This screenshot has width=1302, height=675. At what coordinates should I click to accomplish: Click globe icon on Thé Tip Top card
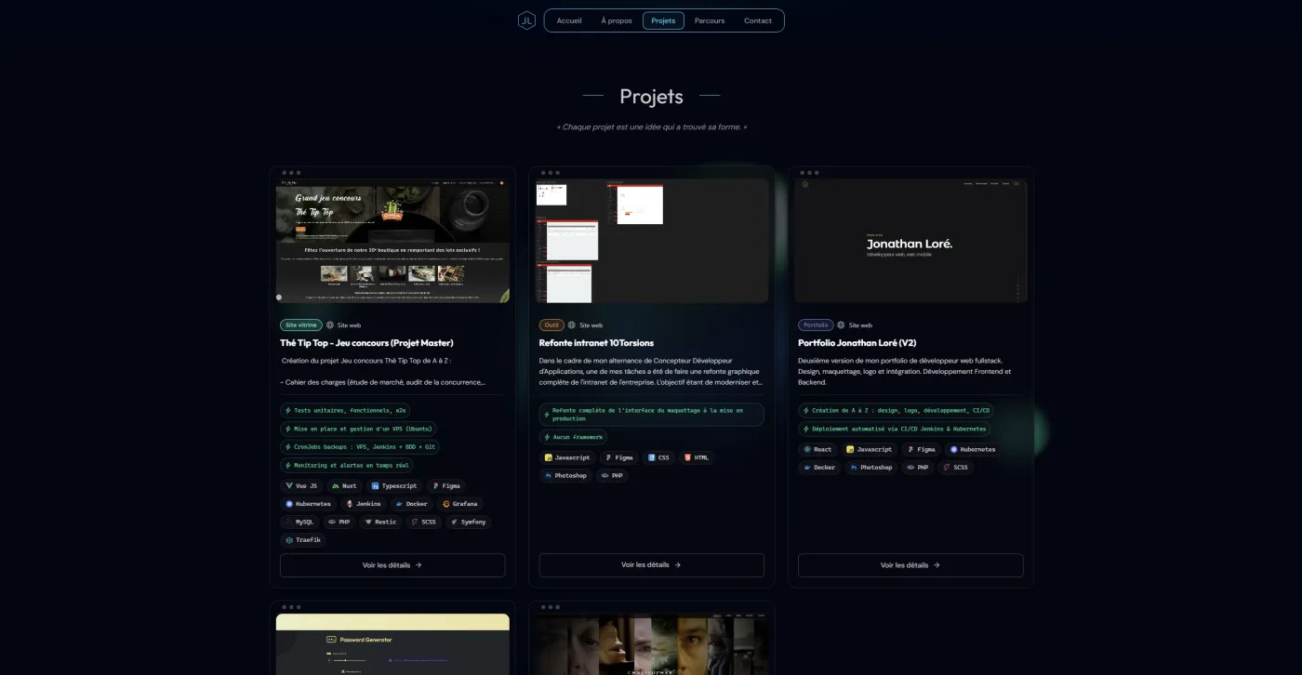(330, 325)
